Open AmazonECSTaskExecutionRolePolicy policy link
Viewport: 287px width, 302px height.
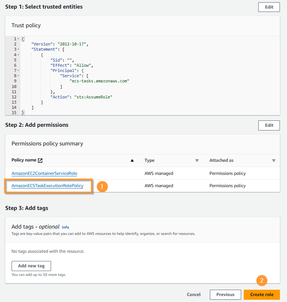47,186
